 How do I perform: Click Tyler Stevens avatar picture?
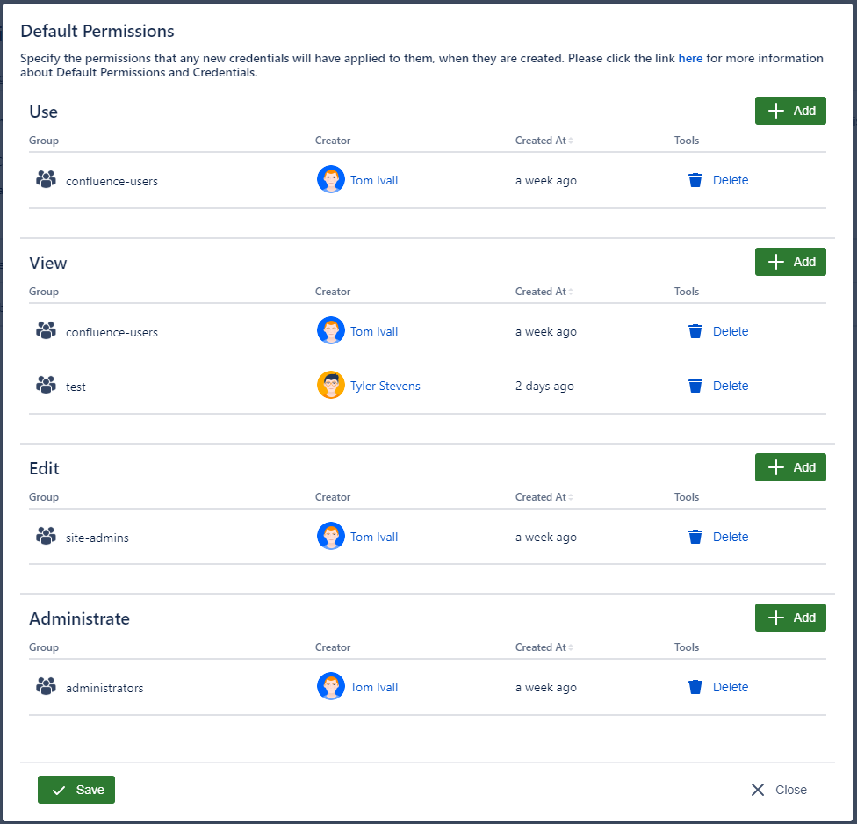click(x=331, y=386)
